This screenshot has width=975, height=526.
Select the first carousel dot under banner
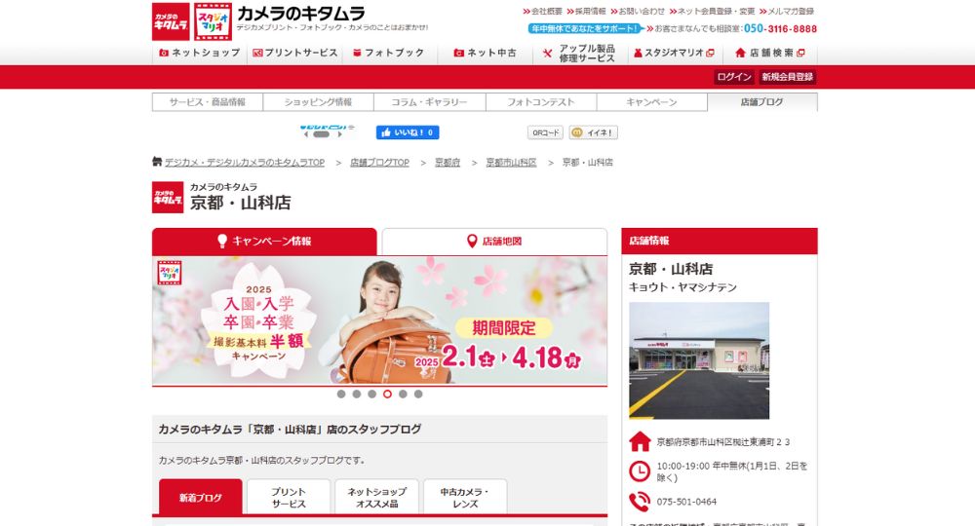pyautogui.click(x=341, y=394)
